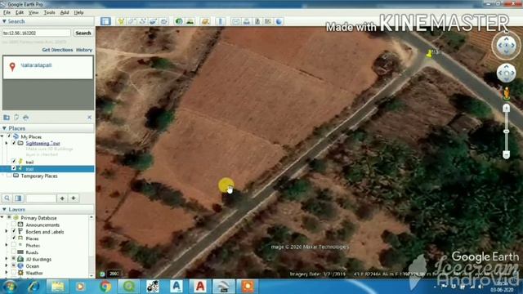Click the Earth sign-in globe icon
The image size is (523, 294).
point(279,21)
